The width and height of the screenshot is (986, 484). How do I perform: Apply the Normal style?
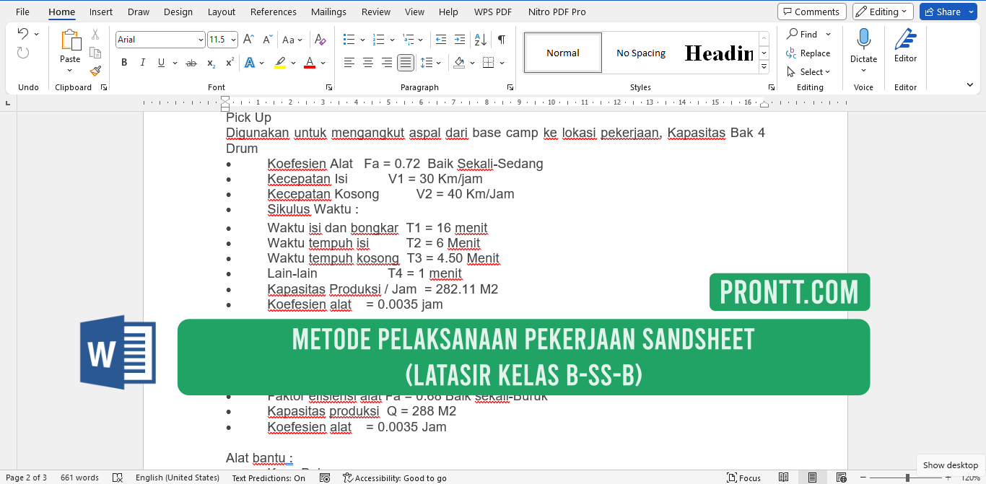coord(563,53)
